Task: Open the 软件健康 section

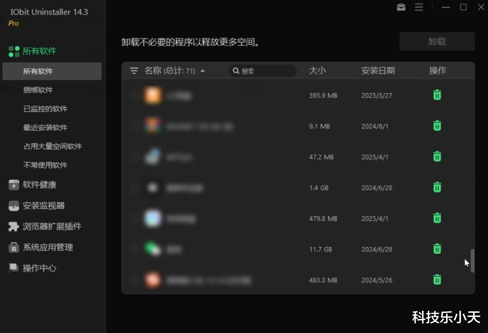Action: pyautogui.click(x=39, y=185)
